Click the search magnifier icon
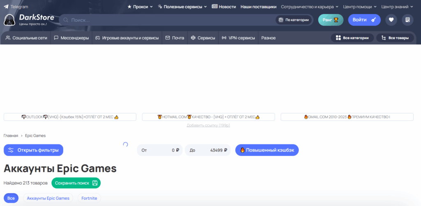421x206 pixels. (x=65, y=20)
